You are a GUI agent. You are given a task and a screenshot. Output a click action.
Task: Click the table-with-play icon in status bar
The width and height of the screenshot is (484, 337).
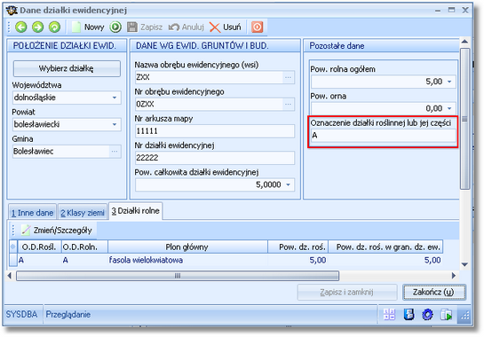point(447,315)
